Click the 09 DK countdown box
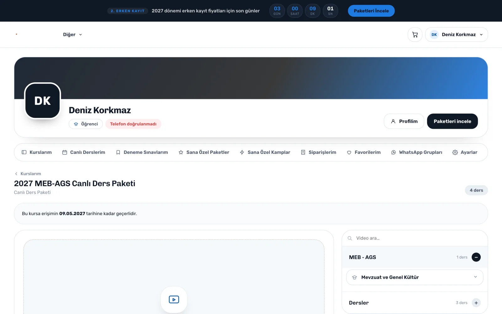The image size is (502, 314). (312, 11)
